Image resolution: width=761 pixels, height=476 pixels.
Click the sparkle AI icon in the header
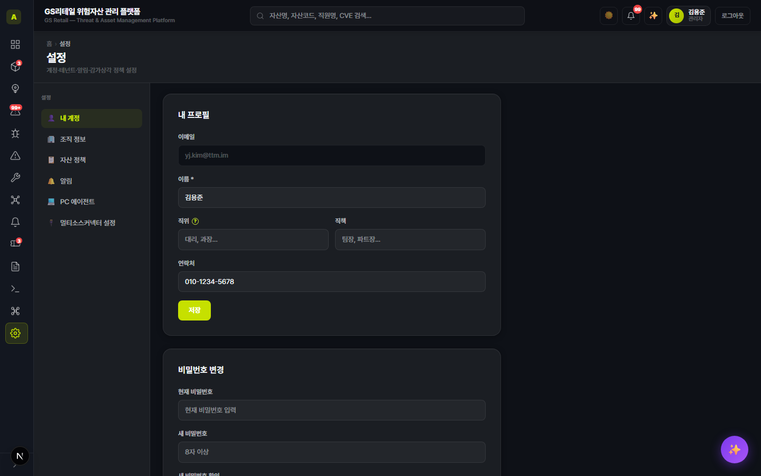[653, 16]
